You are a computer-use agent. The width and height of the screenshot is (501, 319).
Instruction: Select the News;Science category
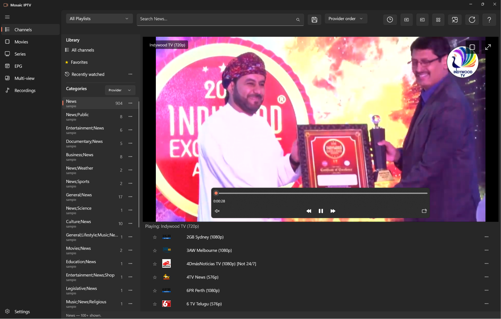pos(100,210)
